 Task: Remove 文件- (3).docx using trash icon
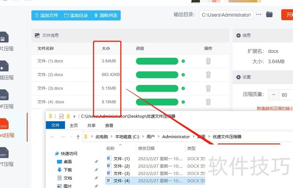coord(208,88)
